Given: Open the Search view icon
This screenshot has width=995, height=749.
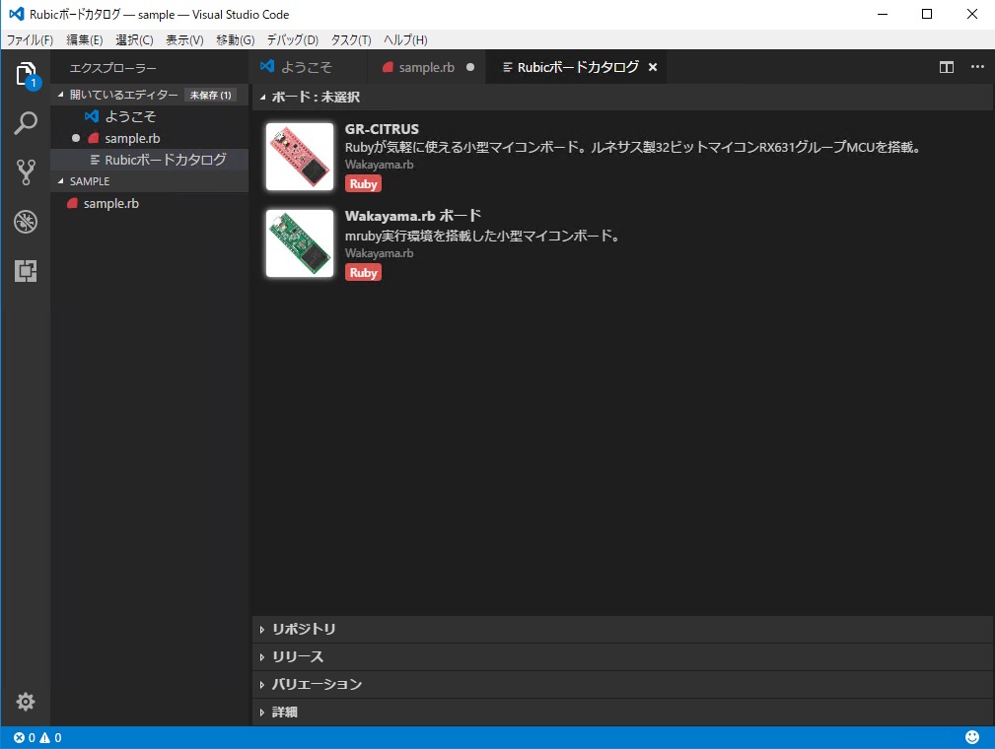Looking at the screenshot, I should pos(26,123).
